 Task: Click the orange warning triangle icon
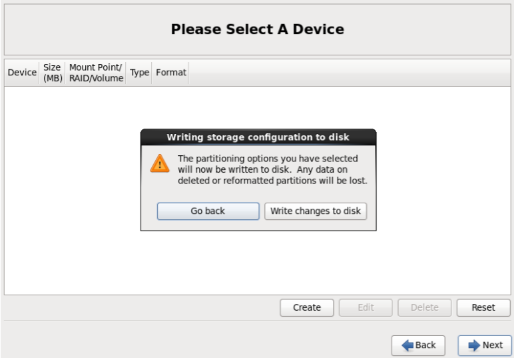click(x=160, y=163)
